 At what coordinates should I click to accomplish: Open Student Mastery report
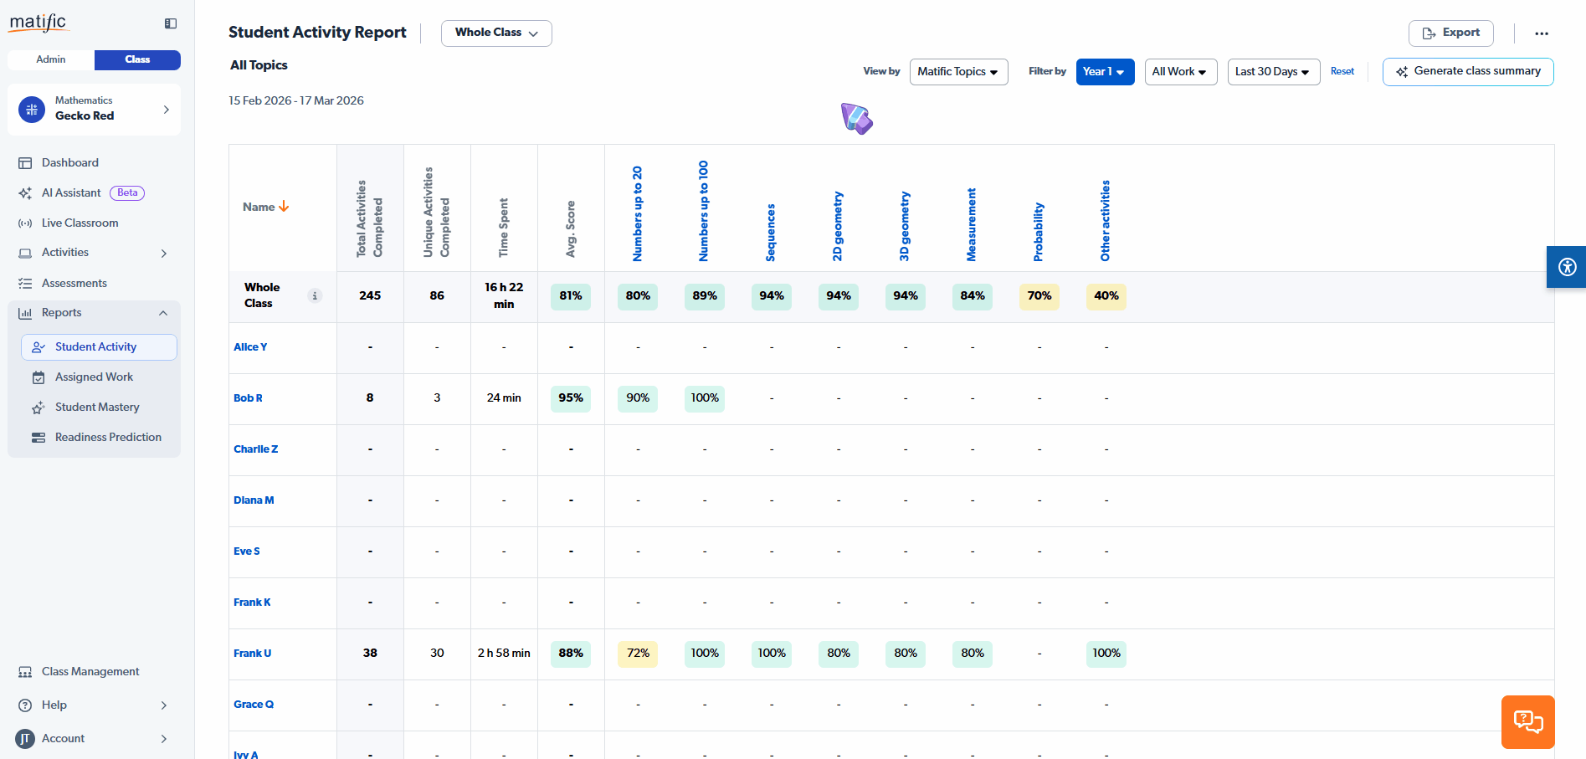(x=97, y=408)
